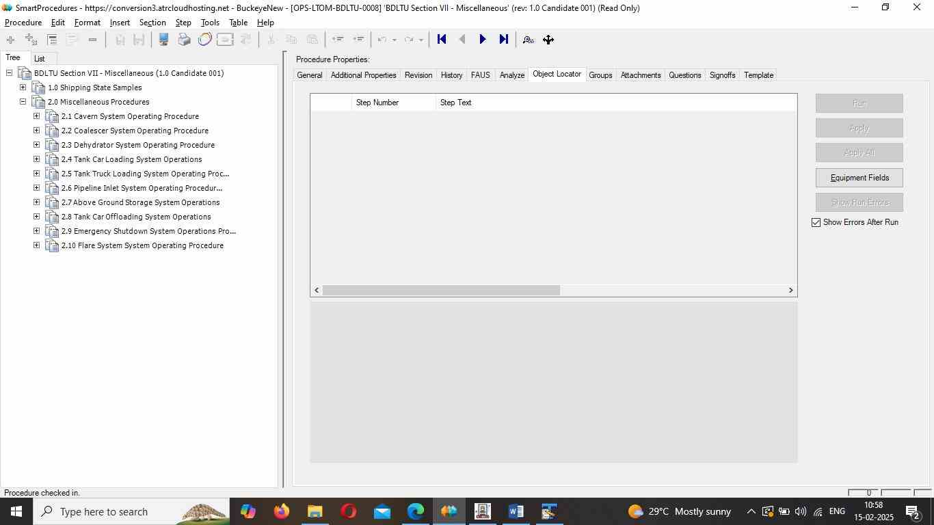This screenshot has height=525, width=934.
Task: Click the grayed Apply All button
Action: pos(859,152)
